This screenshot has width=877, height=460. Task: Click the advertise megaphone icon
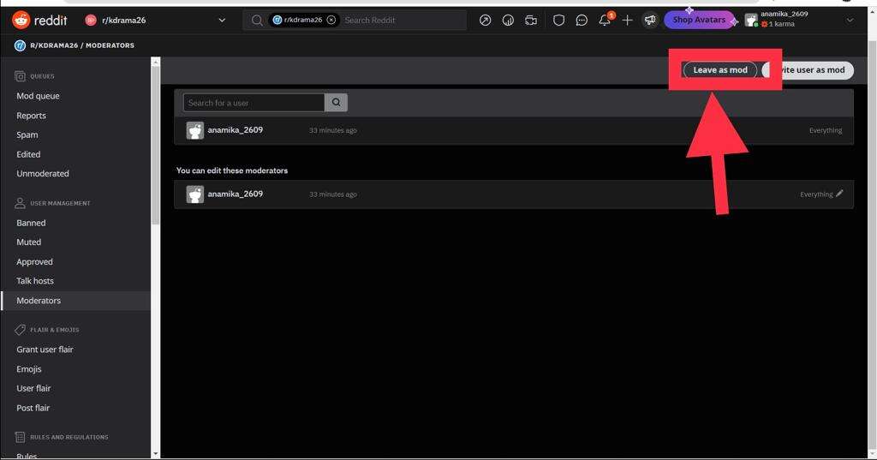(x=650, y=21)
